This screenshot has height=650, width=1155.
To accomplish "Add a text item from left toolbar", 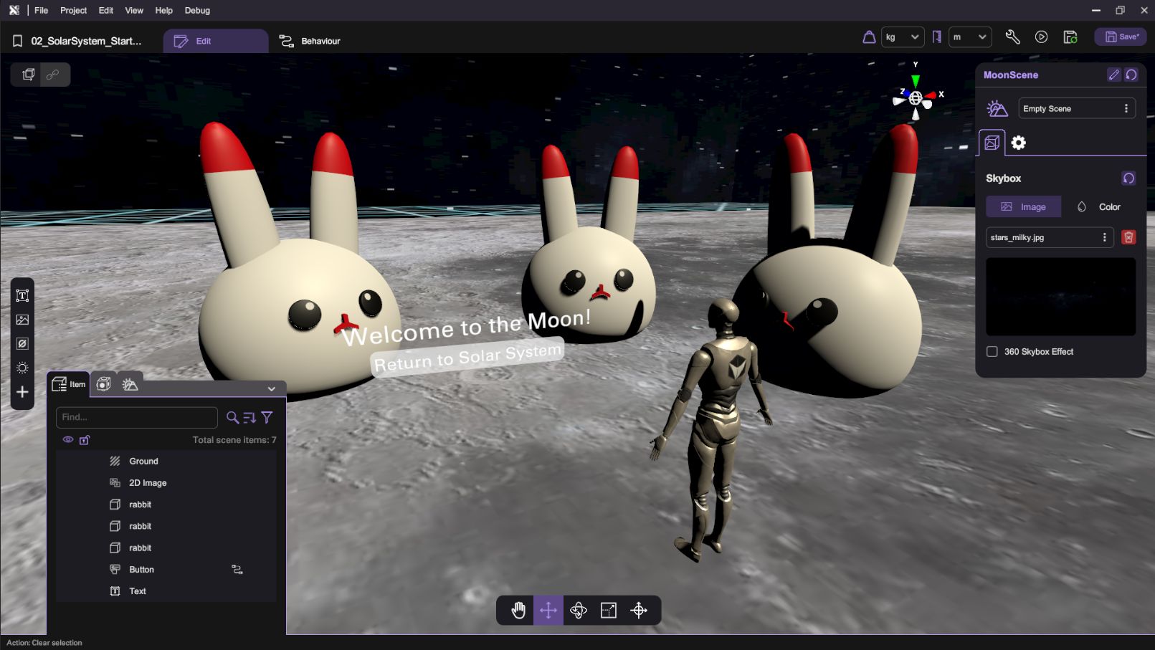I will [22, 295].
